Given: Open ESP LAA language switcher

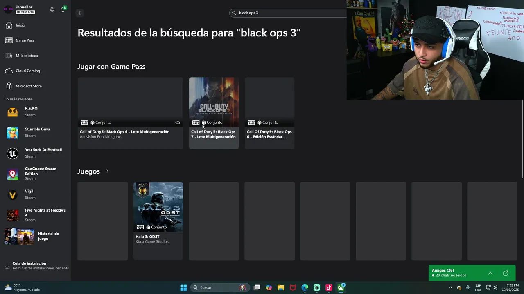Looking at the screenshot, I should point(478,287).
